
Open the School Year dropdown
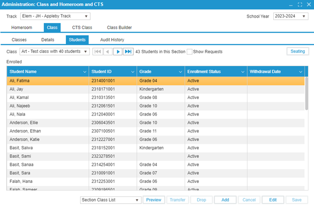tap(304, 16)
